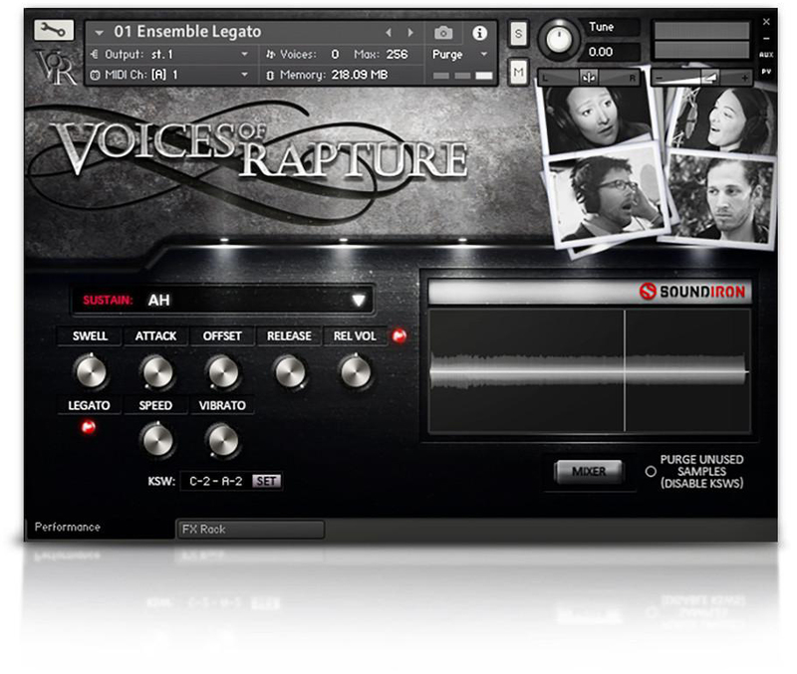Mute the instrument with M button
The image size is (797, 674).
click(518, 72)
